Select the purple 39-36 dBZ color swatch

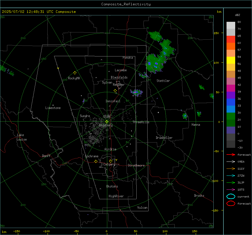click(231, 95)
